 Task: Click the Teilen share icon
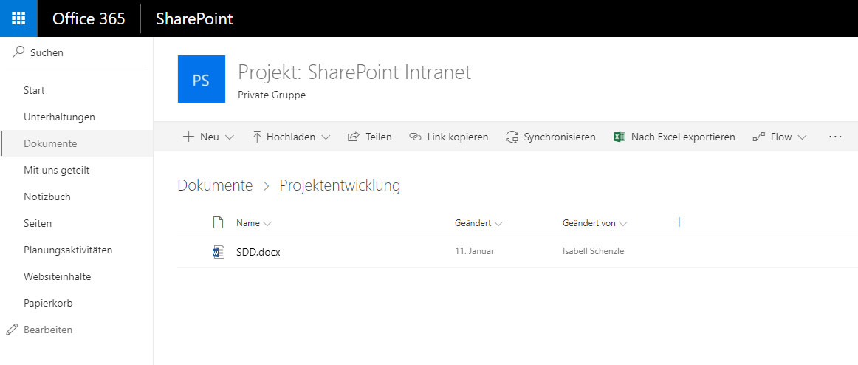click(x=353, y=137)
